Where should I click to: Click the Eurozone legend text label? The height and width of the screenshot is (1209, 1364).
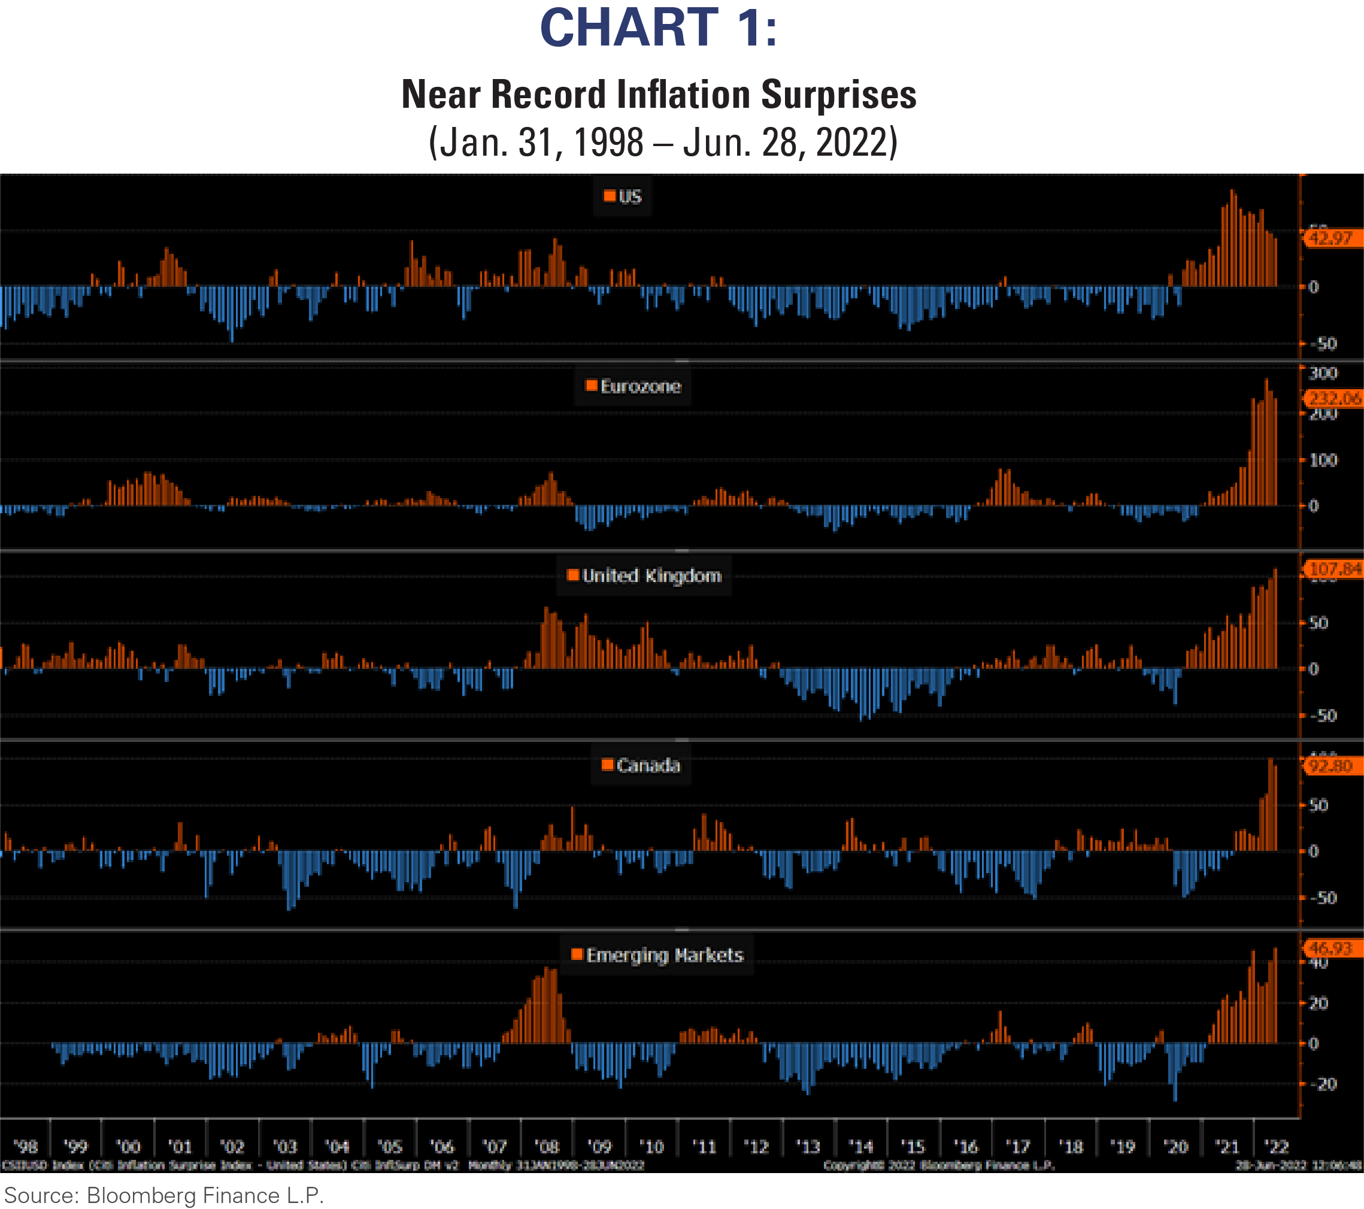(641, 386)
